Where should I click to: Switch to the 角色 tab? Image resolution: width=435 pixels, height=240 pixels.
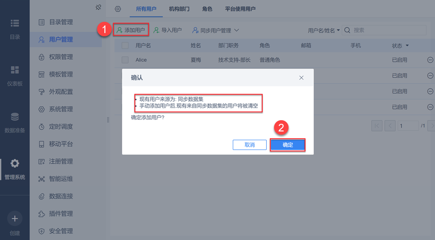click(207, 9)
